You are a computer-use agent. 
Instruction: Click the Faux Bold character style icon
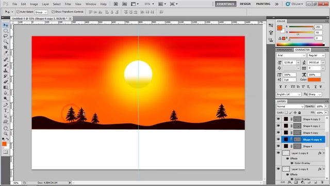280,87
